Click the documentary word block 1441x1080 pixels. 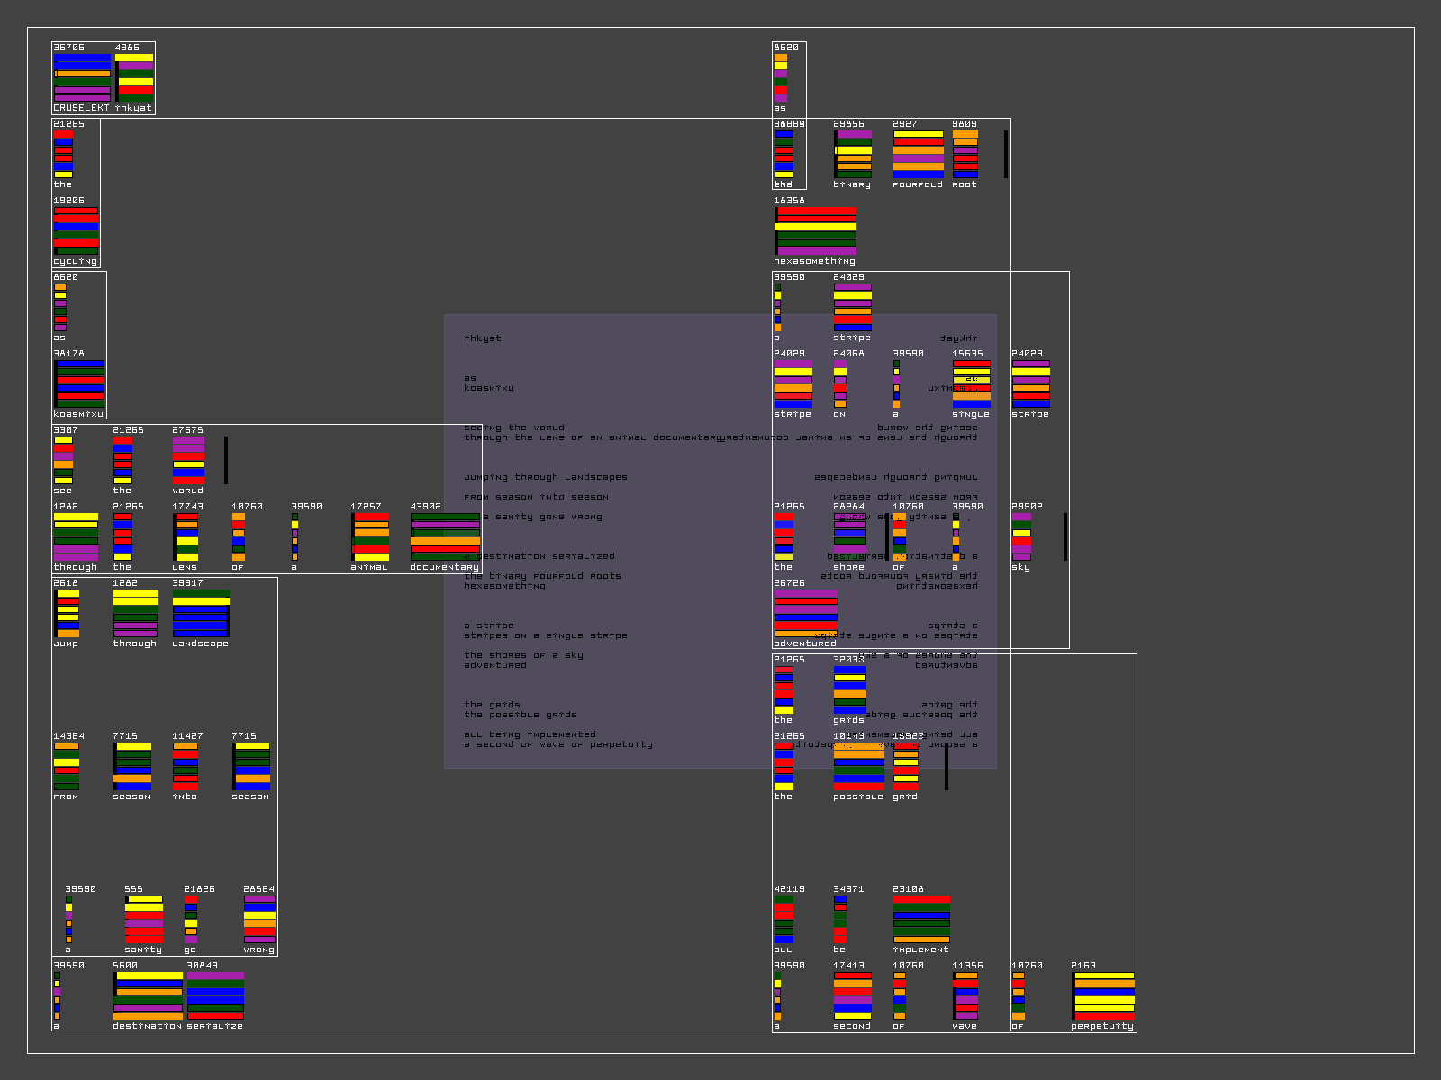(445, 536)
